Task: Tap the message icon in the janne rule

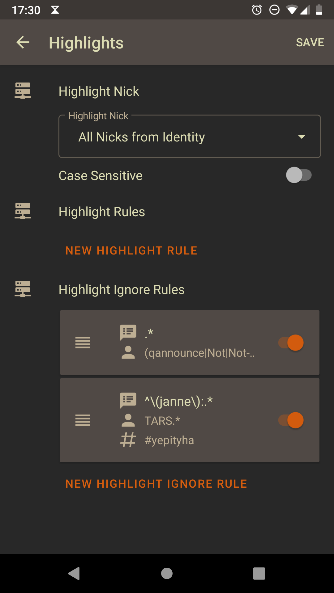Action: click(x=128, y=401)
